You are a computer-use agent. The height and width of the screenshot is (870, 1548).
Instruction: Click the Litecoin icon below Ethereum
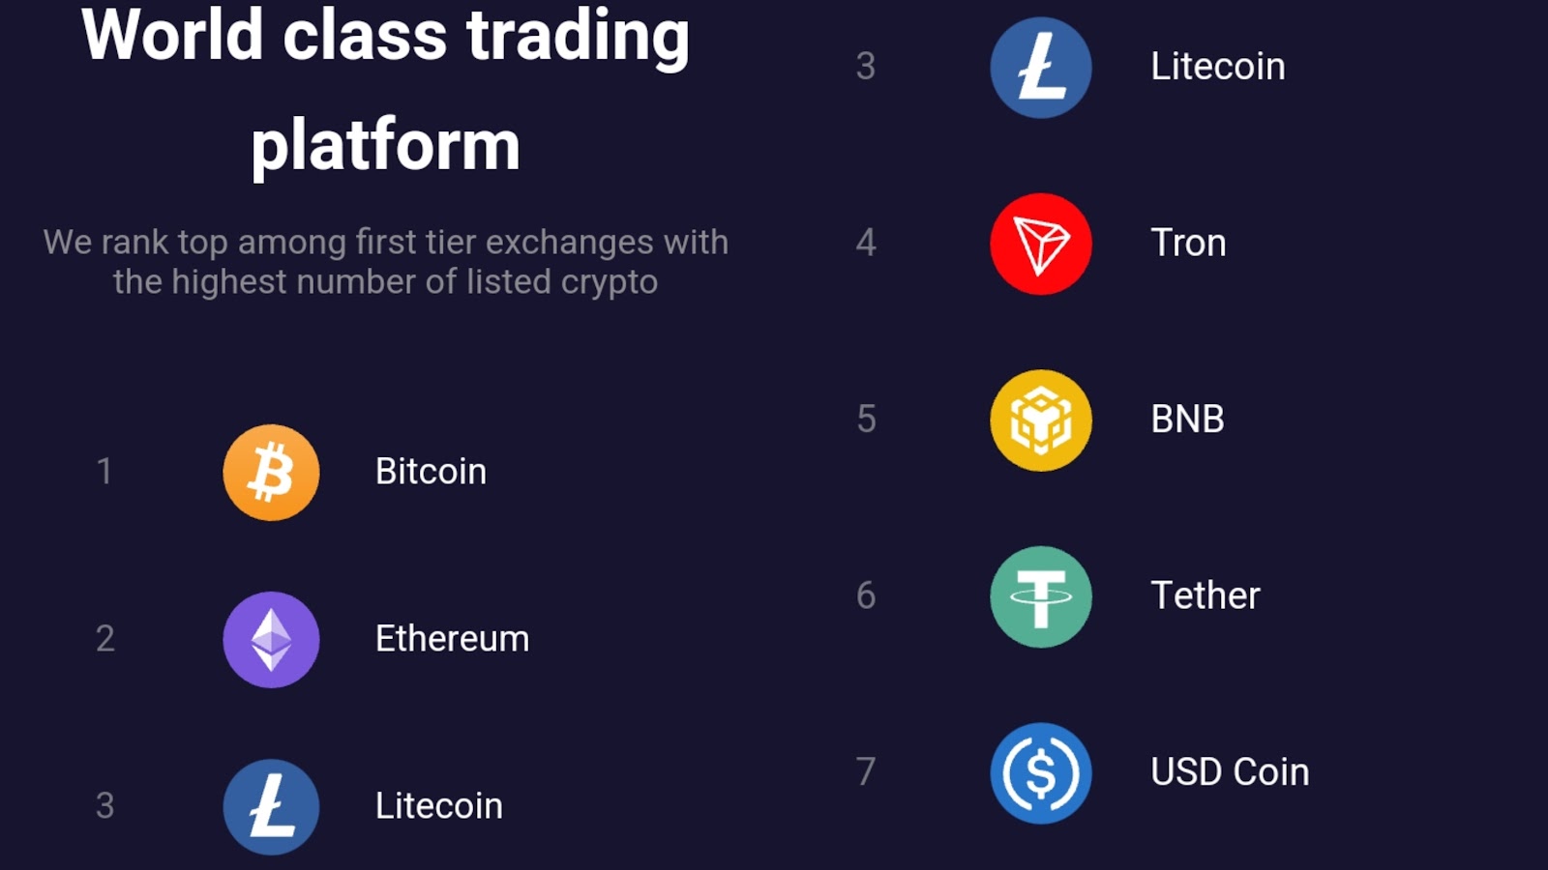click(x=271, y=806)
